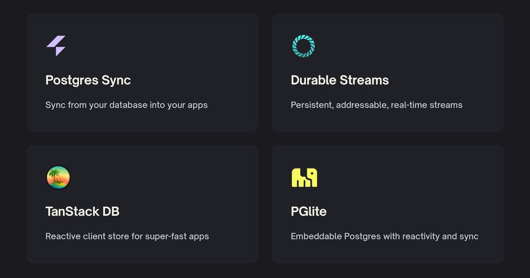Image resolution: width=530 pixels, height=278 pixels.
Task: Click the word "Streams" in the Durable Streams title
Action: pos(364,80)
